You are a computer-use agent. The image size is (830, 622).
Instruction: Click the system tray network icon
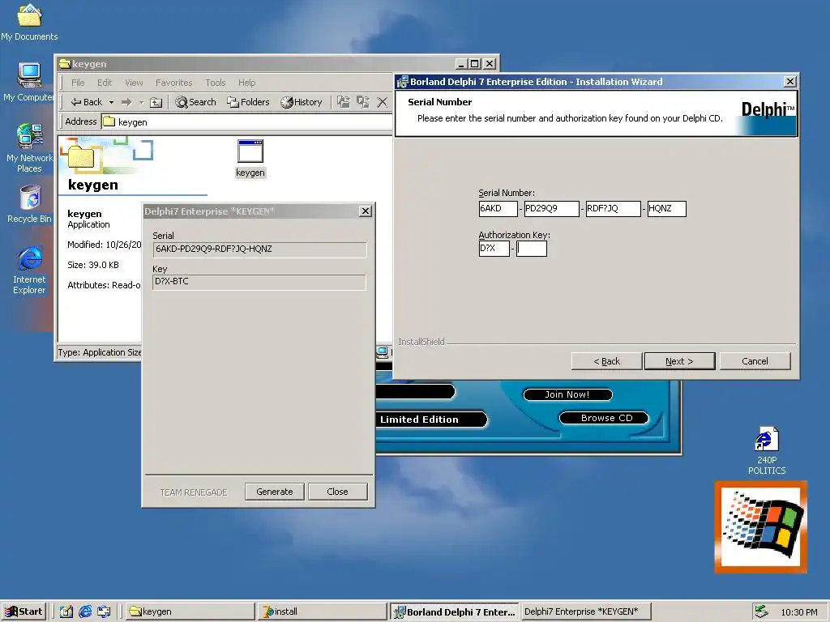(x=761, y=611)
